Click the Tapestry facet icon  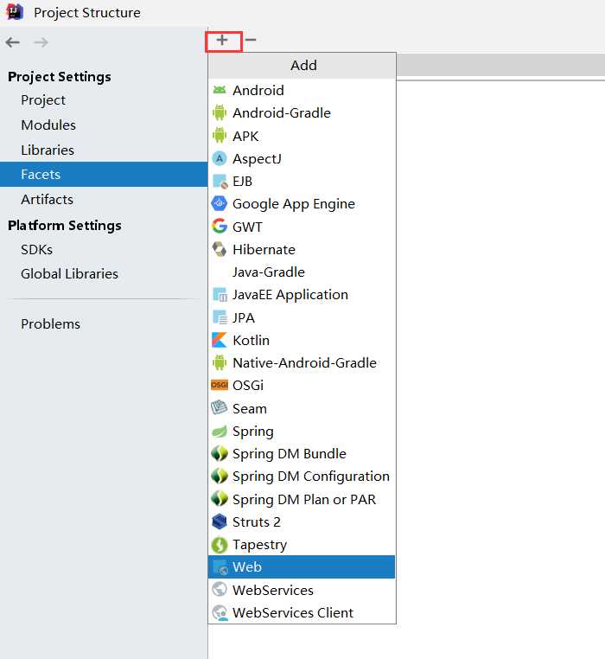coord(220,545)
